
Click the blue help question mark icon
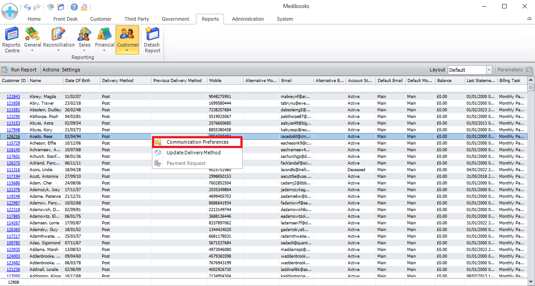pos(74,7)
